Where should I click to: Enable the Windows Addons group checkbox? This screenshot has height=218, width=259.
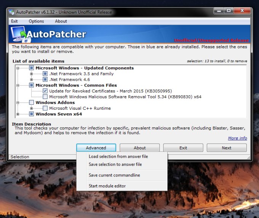pyautogui.click(x=32, y=103)
